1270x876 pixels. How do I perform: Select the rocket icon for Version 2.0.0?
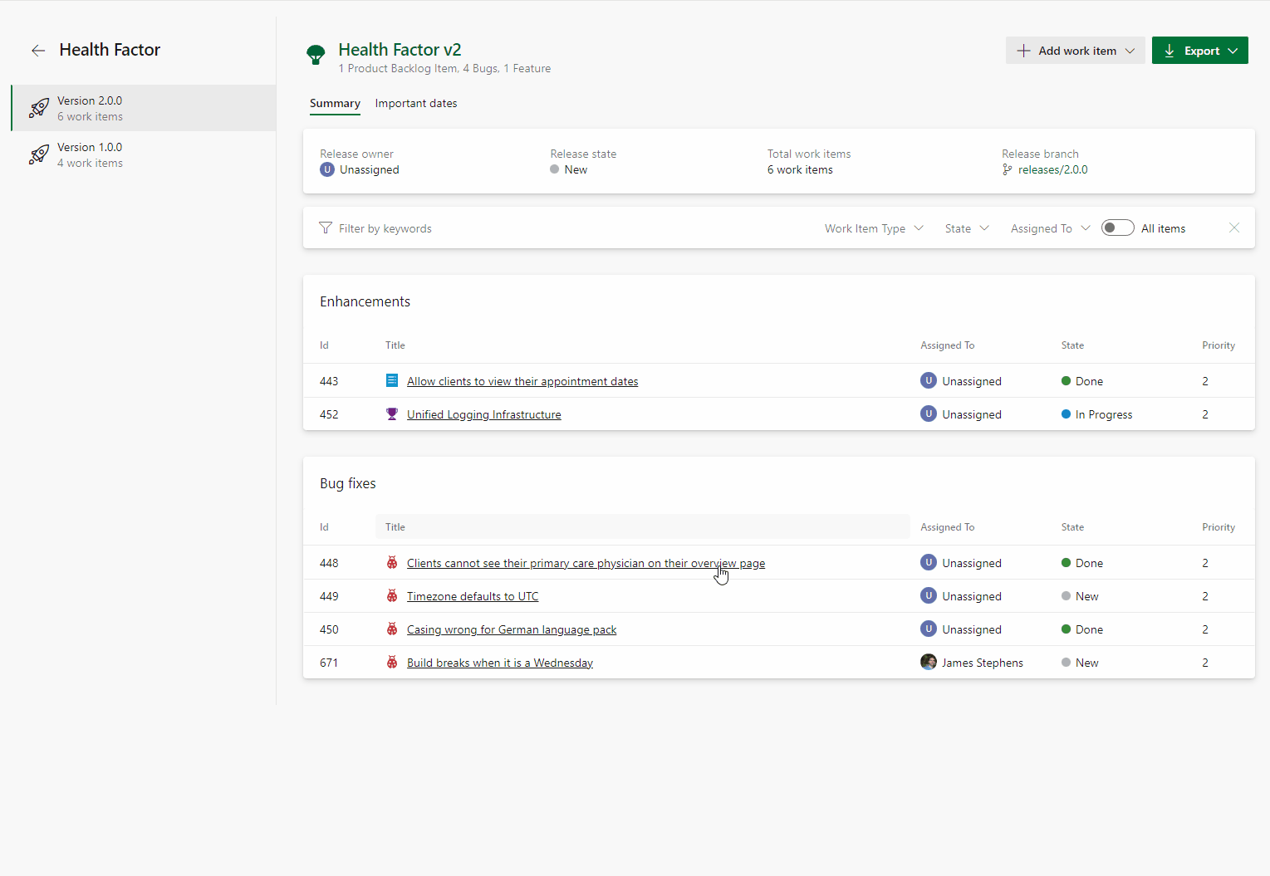coord(38,108)
